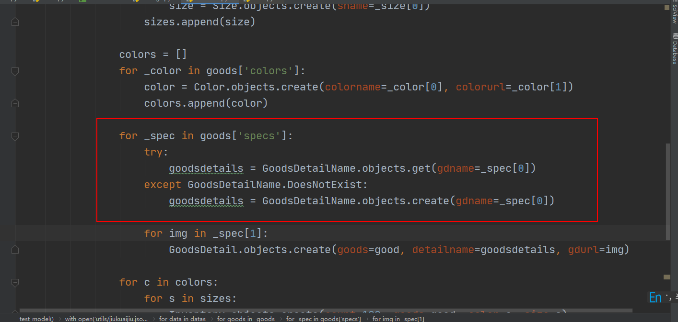Click 'for s in sizes:' line
Image resolution: width=678 pixels, height=322 pixels.
(190, 299)
